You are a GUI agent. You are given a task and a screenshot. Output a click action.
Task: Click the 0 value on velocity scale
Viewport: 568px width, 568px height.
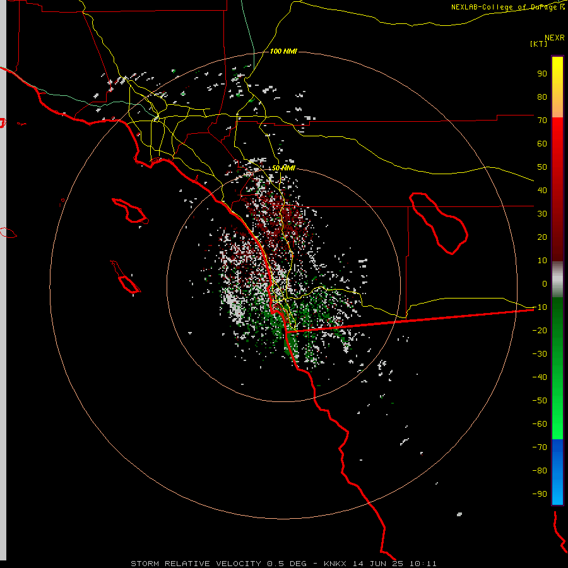coord(545,284)
